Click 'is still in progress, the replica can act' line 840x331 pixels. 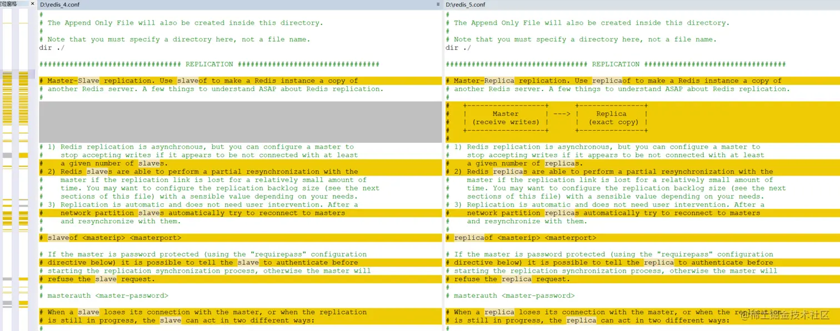tap(643, 320)
